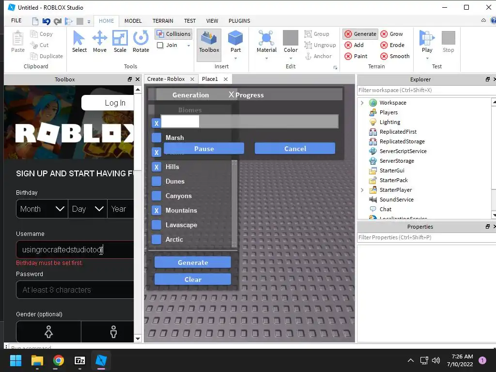Activate the Move tool
Viewport: 496px width, 372px height.
click(x=100, y=42)
